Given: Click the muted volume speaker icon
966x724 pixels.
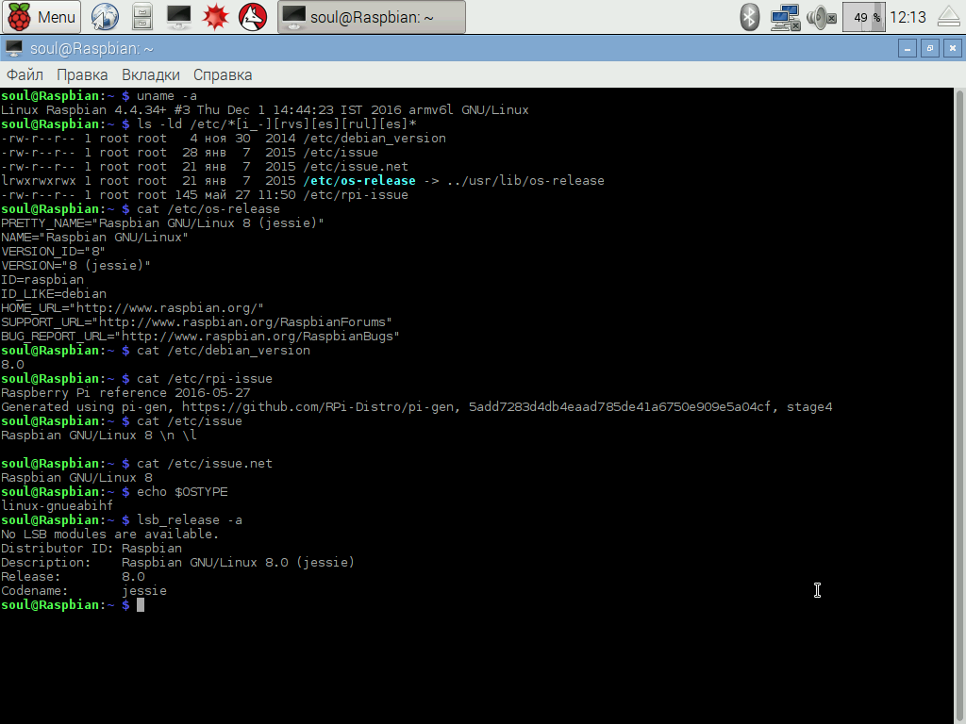Looking at the screenshot, I should (x=822, y=17).
